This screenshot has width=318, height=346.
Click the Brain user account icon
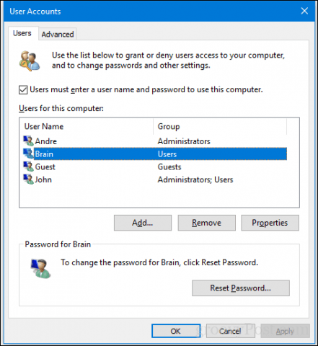pyautogui.click(x=28, y=154)
